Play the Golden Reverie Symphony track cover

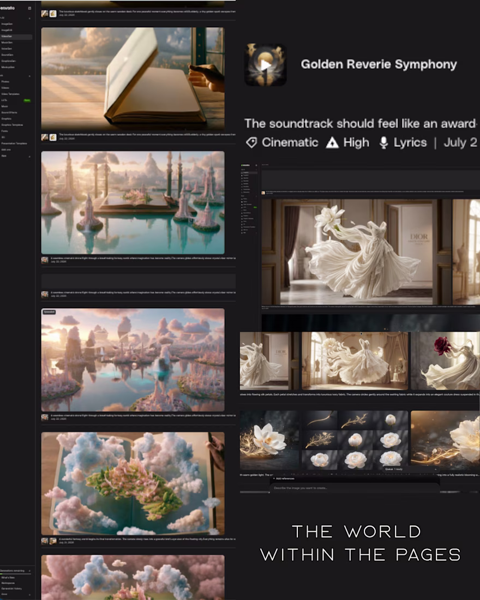point(265,65)
